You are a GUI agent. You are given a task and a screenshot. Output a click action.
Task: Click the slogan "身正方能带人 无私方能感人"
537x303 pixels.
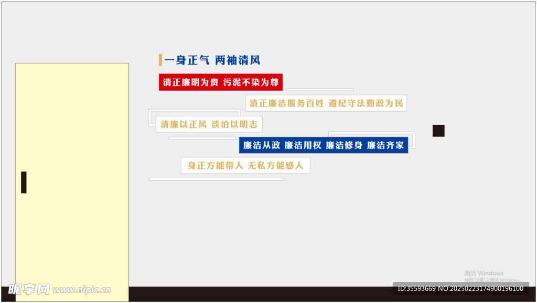coord(245,165)
